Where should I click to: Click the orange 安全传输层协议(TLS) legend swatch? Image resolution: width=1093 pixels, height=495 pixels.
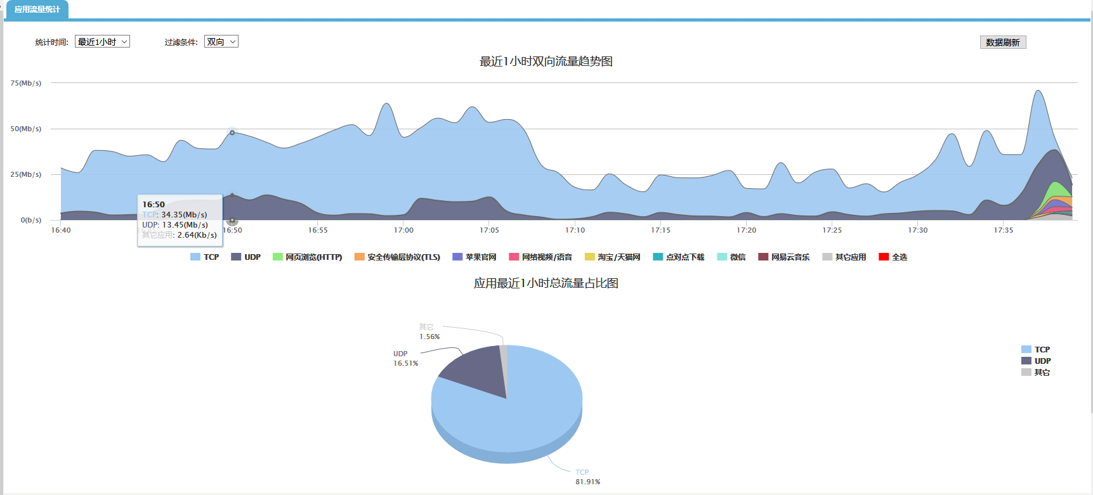click(360, 257)
